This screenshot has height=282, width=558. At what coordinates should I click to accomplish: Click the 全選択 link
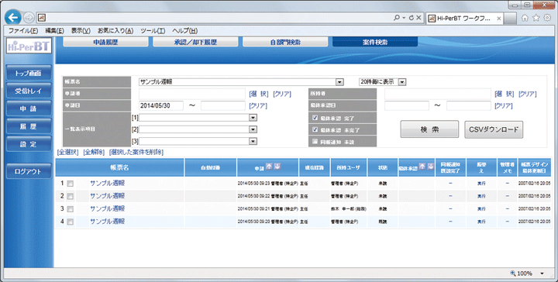[67, 152]
